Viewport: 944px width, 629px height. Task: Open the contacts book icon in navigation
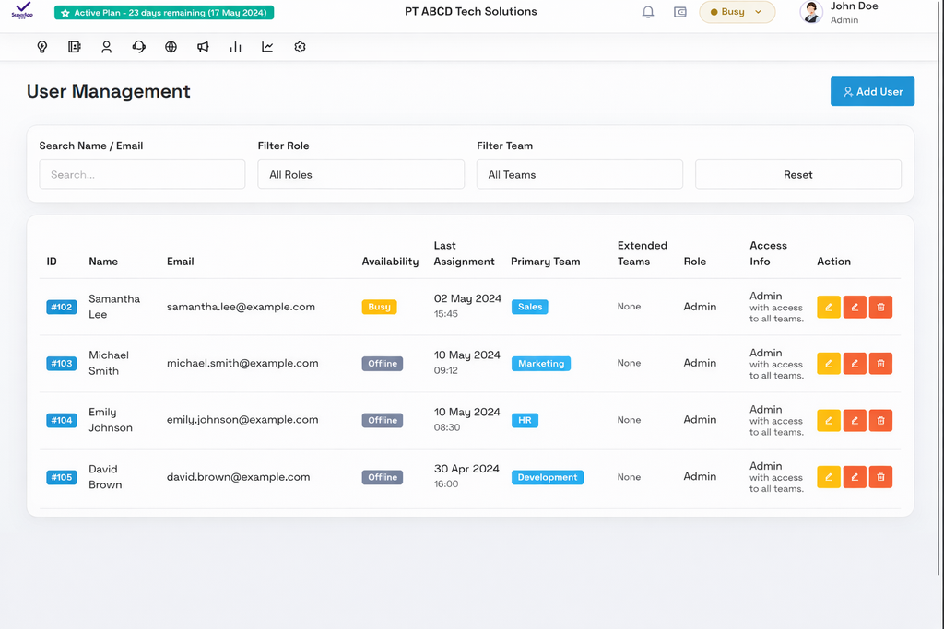click(x=74, y=47)
